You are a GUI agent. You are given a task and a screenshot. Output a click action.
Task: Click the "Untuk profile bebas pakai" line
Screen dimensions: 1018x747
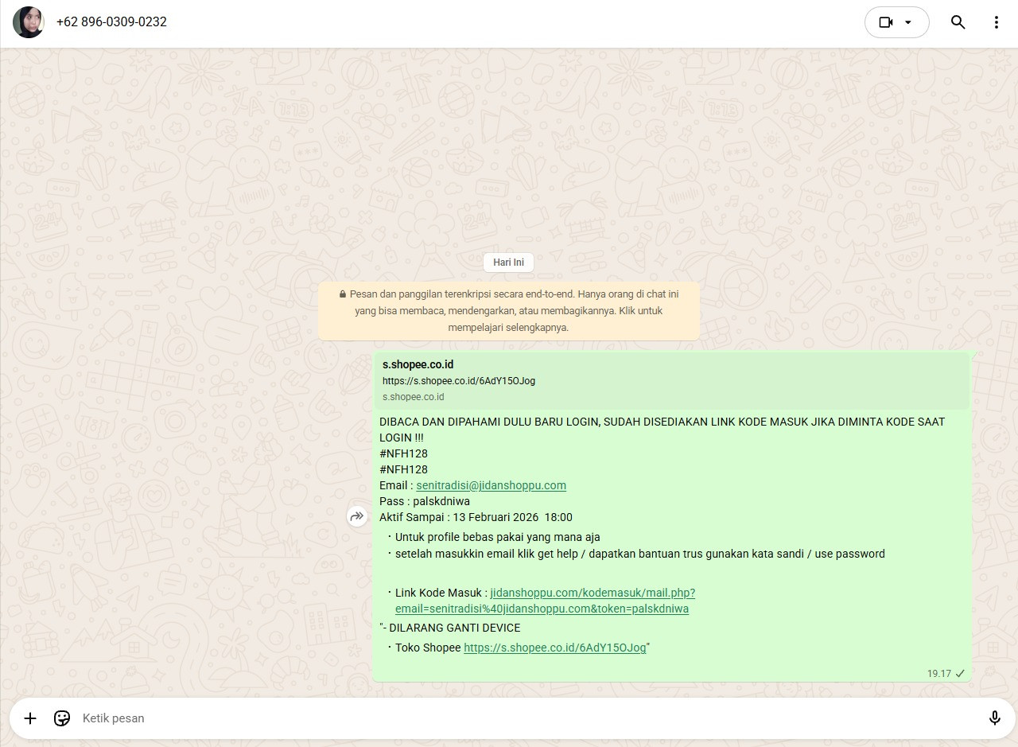tap(498, 537)
